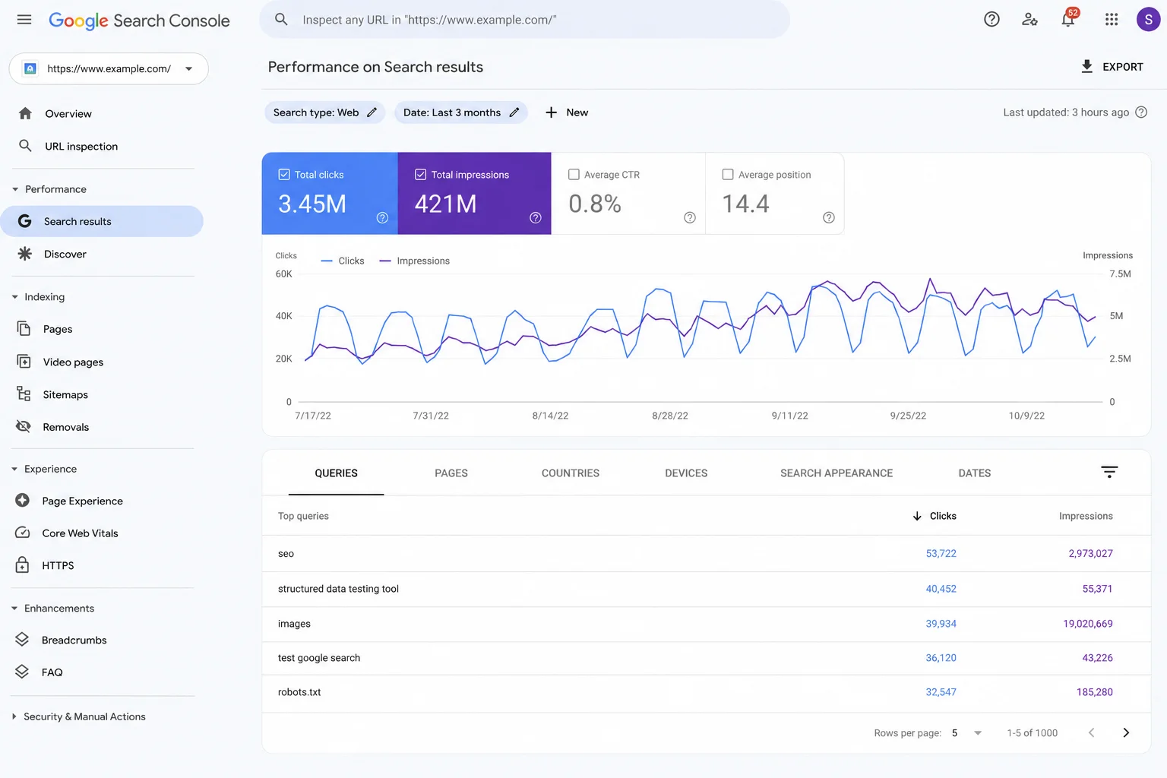Select the 'images' query row
The image size is (1167, 778).
click(x=707, y=624)
